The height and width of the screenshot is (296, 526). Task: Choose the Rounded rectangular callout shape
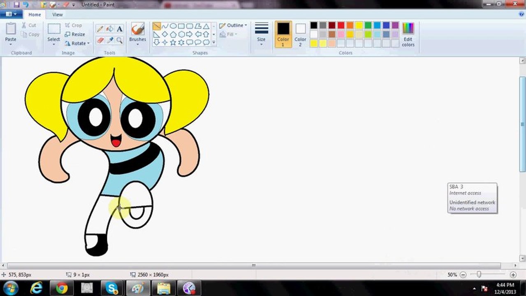190,42
